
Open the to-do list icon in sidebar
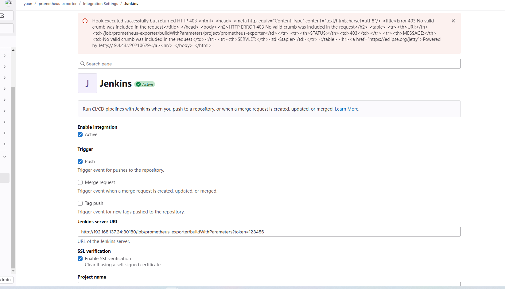(2, 16)
